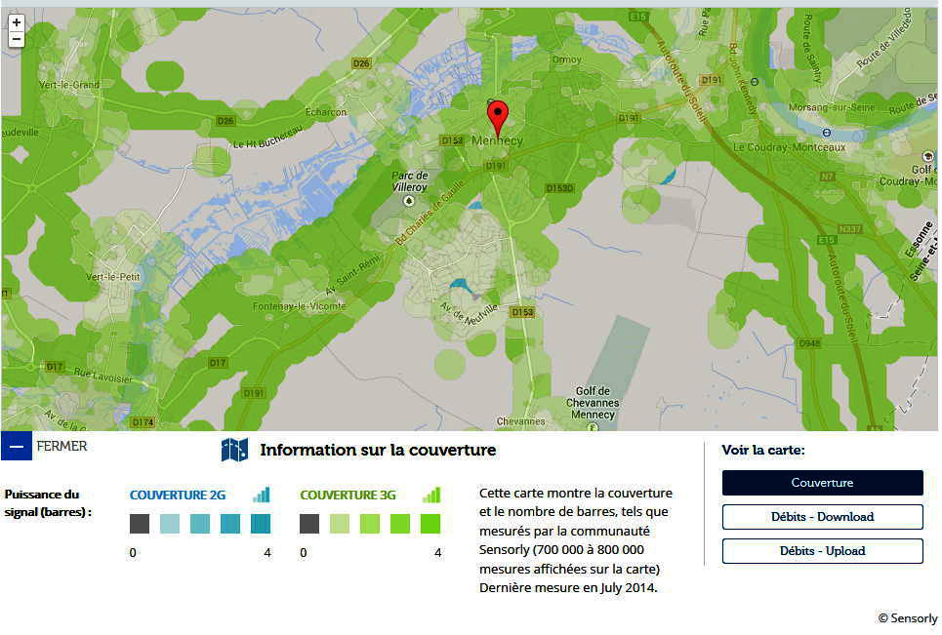942x635 pixels.
Task: Click the brightest green 3G swatch
Action: click(x=430, y=524)
